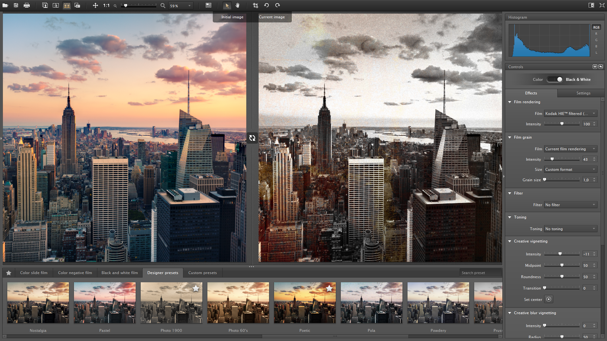The width and height of the screenshot is (607, 341).
Task: Click the swap images icon between previews
Action: click(252, 138)
